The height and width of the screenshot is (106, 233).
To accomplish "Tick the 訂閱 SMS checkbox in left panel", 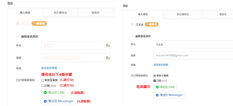I will pyautogui.click(x=43, y=86).
